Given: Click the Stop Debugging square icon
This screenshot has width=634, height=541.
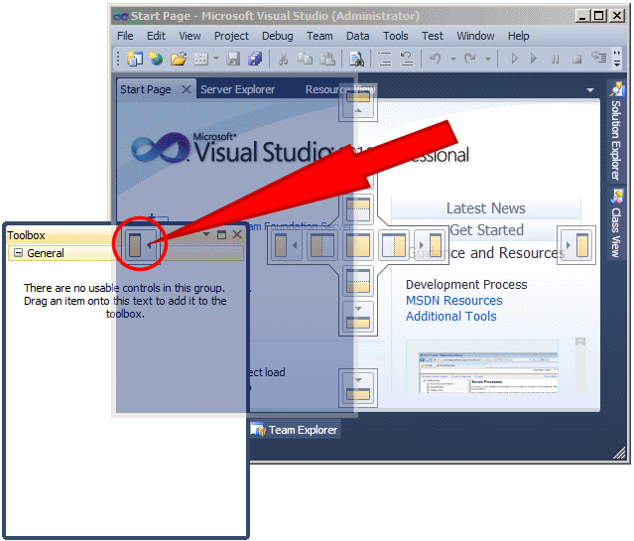Looking at the screenshot, I should click(x=577, y=60).
